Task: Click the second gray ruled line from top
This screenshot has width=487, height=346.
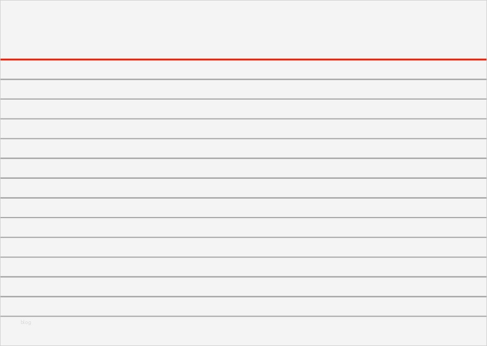Action: [243, 99]
